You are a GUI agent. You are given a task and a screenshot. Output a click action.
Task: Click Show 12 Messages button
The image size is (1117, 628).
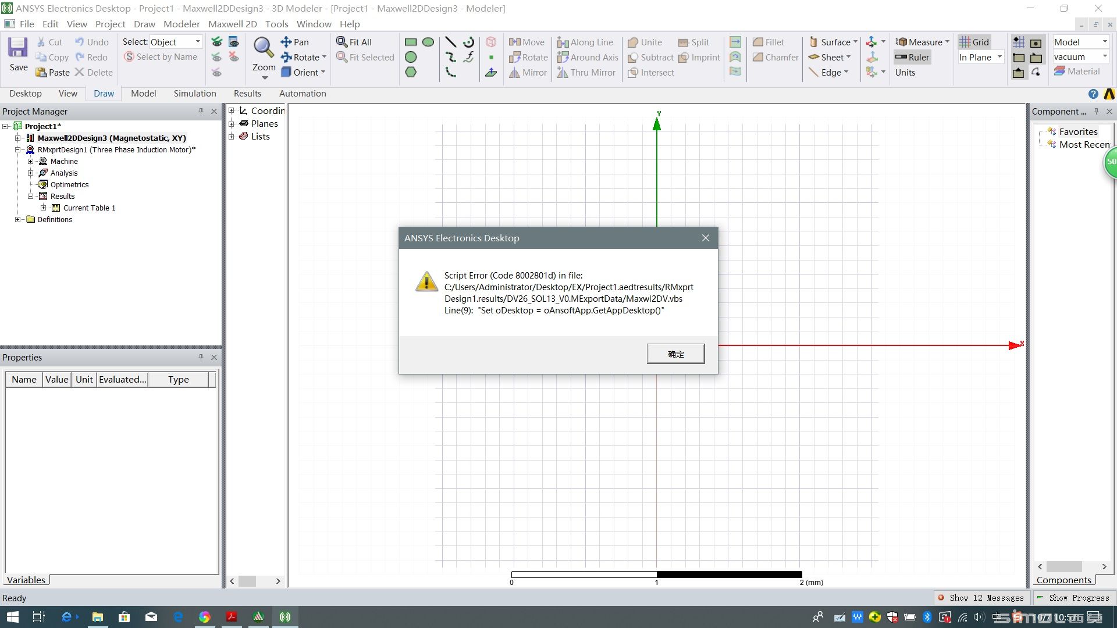click(981, 598)
